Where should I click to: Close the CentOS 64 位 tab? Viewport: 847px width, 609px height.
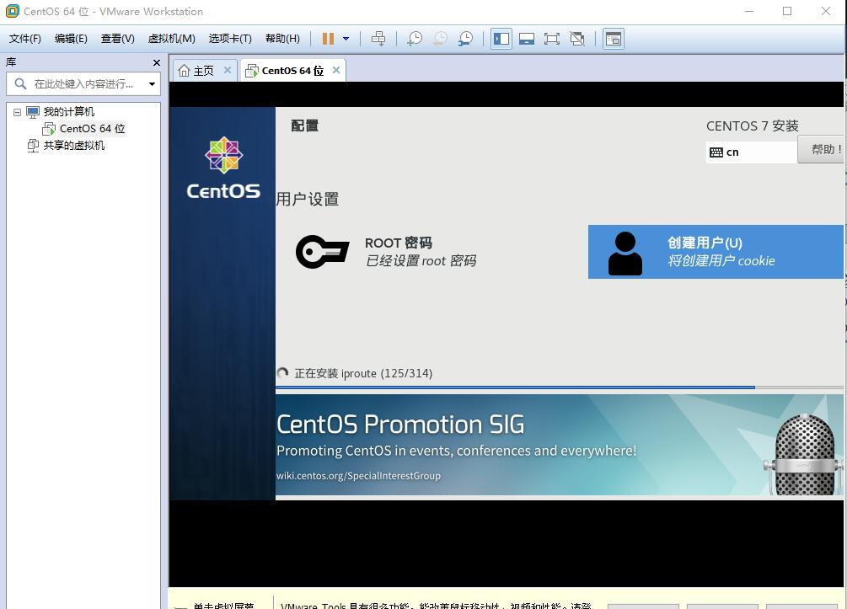point(336,70)
